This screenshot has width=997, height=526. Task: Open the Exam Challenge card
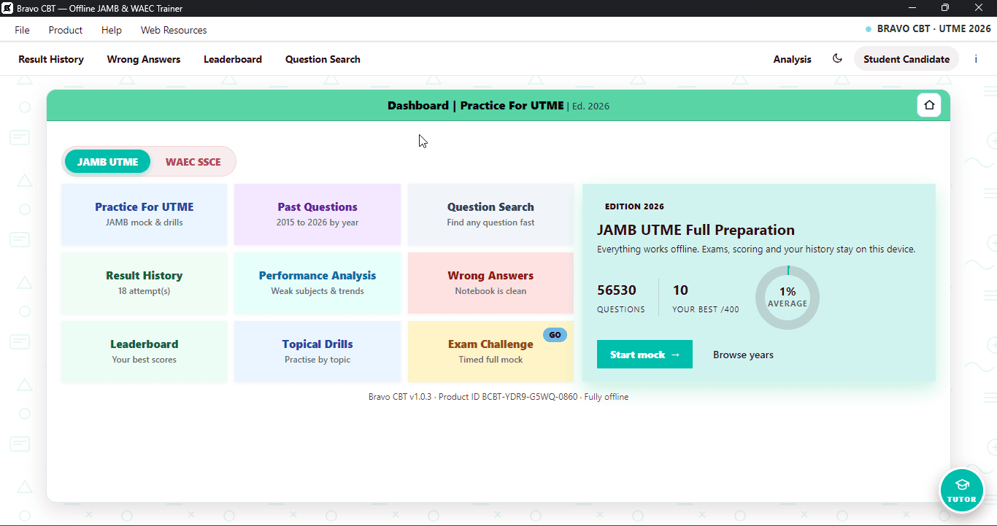point(490,352)
